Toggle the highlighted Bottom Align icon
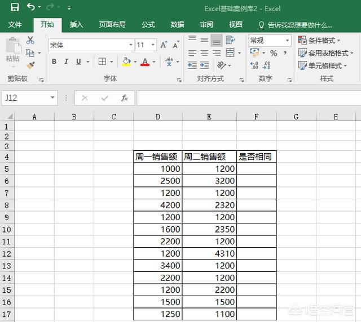 pos(217,40)
